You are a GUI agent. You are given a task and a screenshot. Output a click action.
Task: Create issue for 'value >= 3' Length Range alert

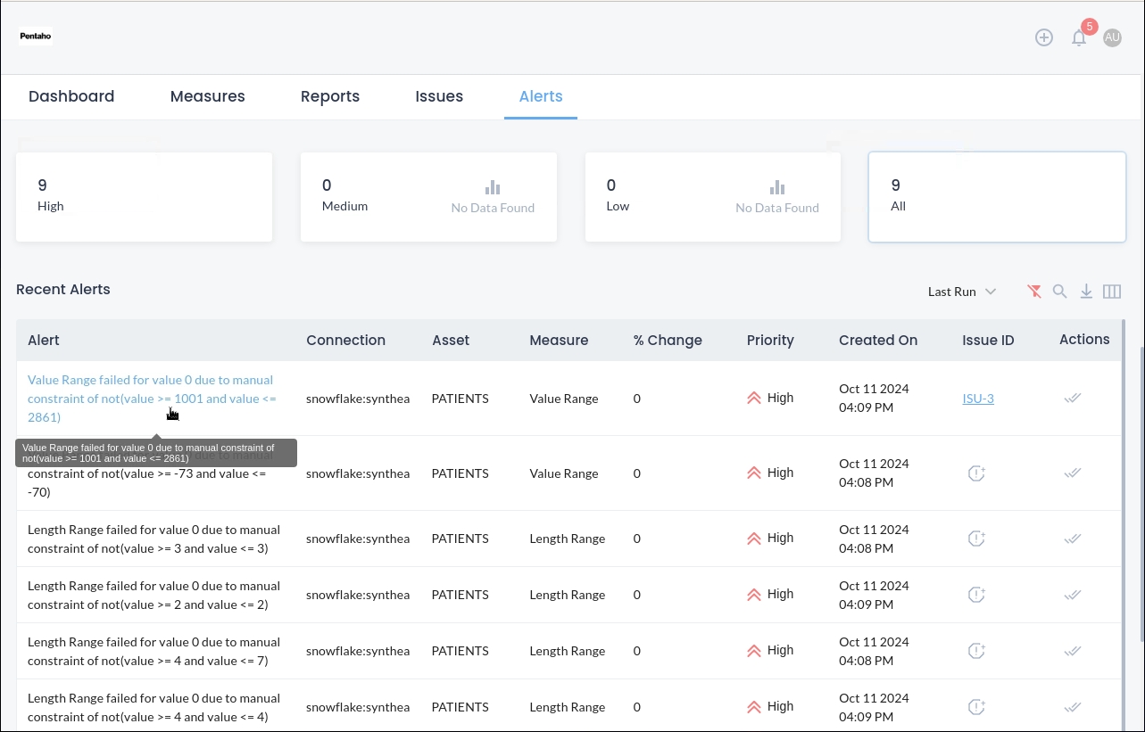pyautogui.click(x=976, y=539)
